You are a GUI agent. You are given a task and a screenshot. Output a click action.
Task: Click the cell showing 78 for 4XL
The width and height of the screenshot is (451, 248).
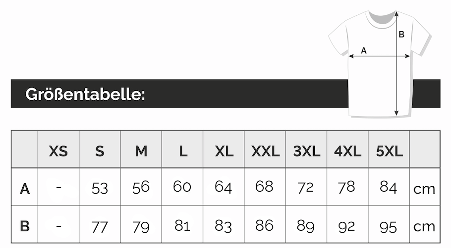[x=347, y=187]
